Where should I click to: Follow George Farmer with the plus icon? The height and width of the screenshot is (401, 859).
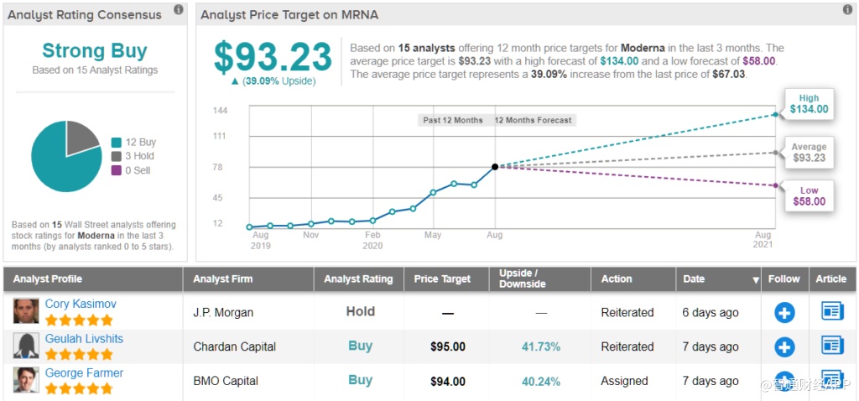tap(784, 380)
